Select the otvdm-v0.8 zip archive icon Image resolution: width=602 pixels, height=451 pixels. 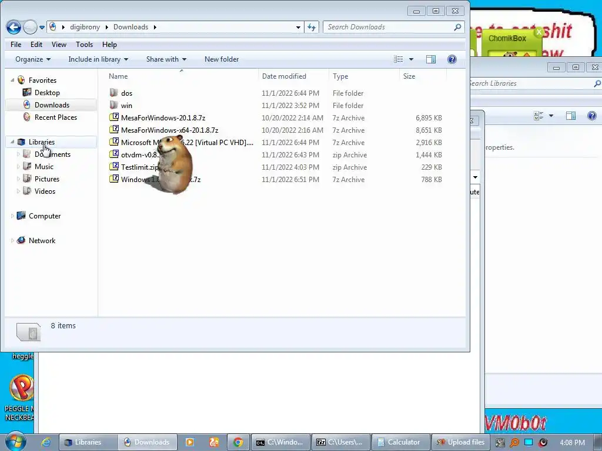[x=113, y=154]
